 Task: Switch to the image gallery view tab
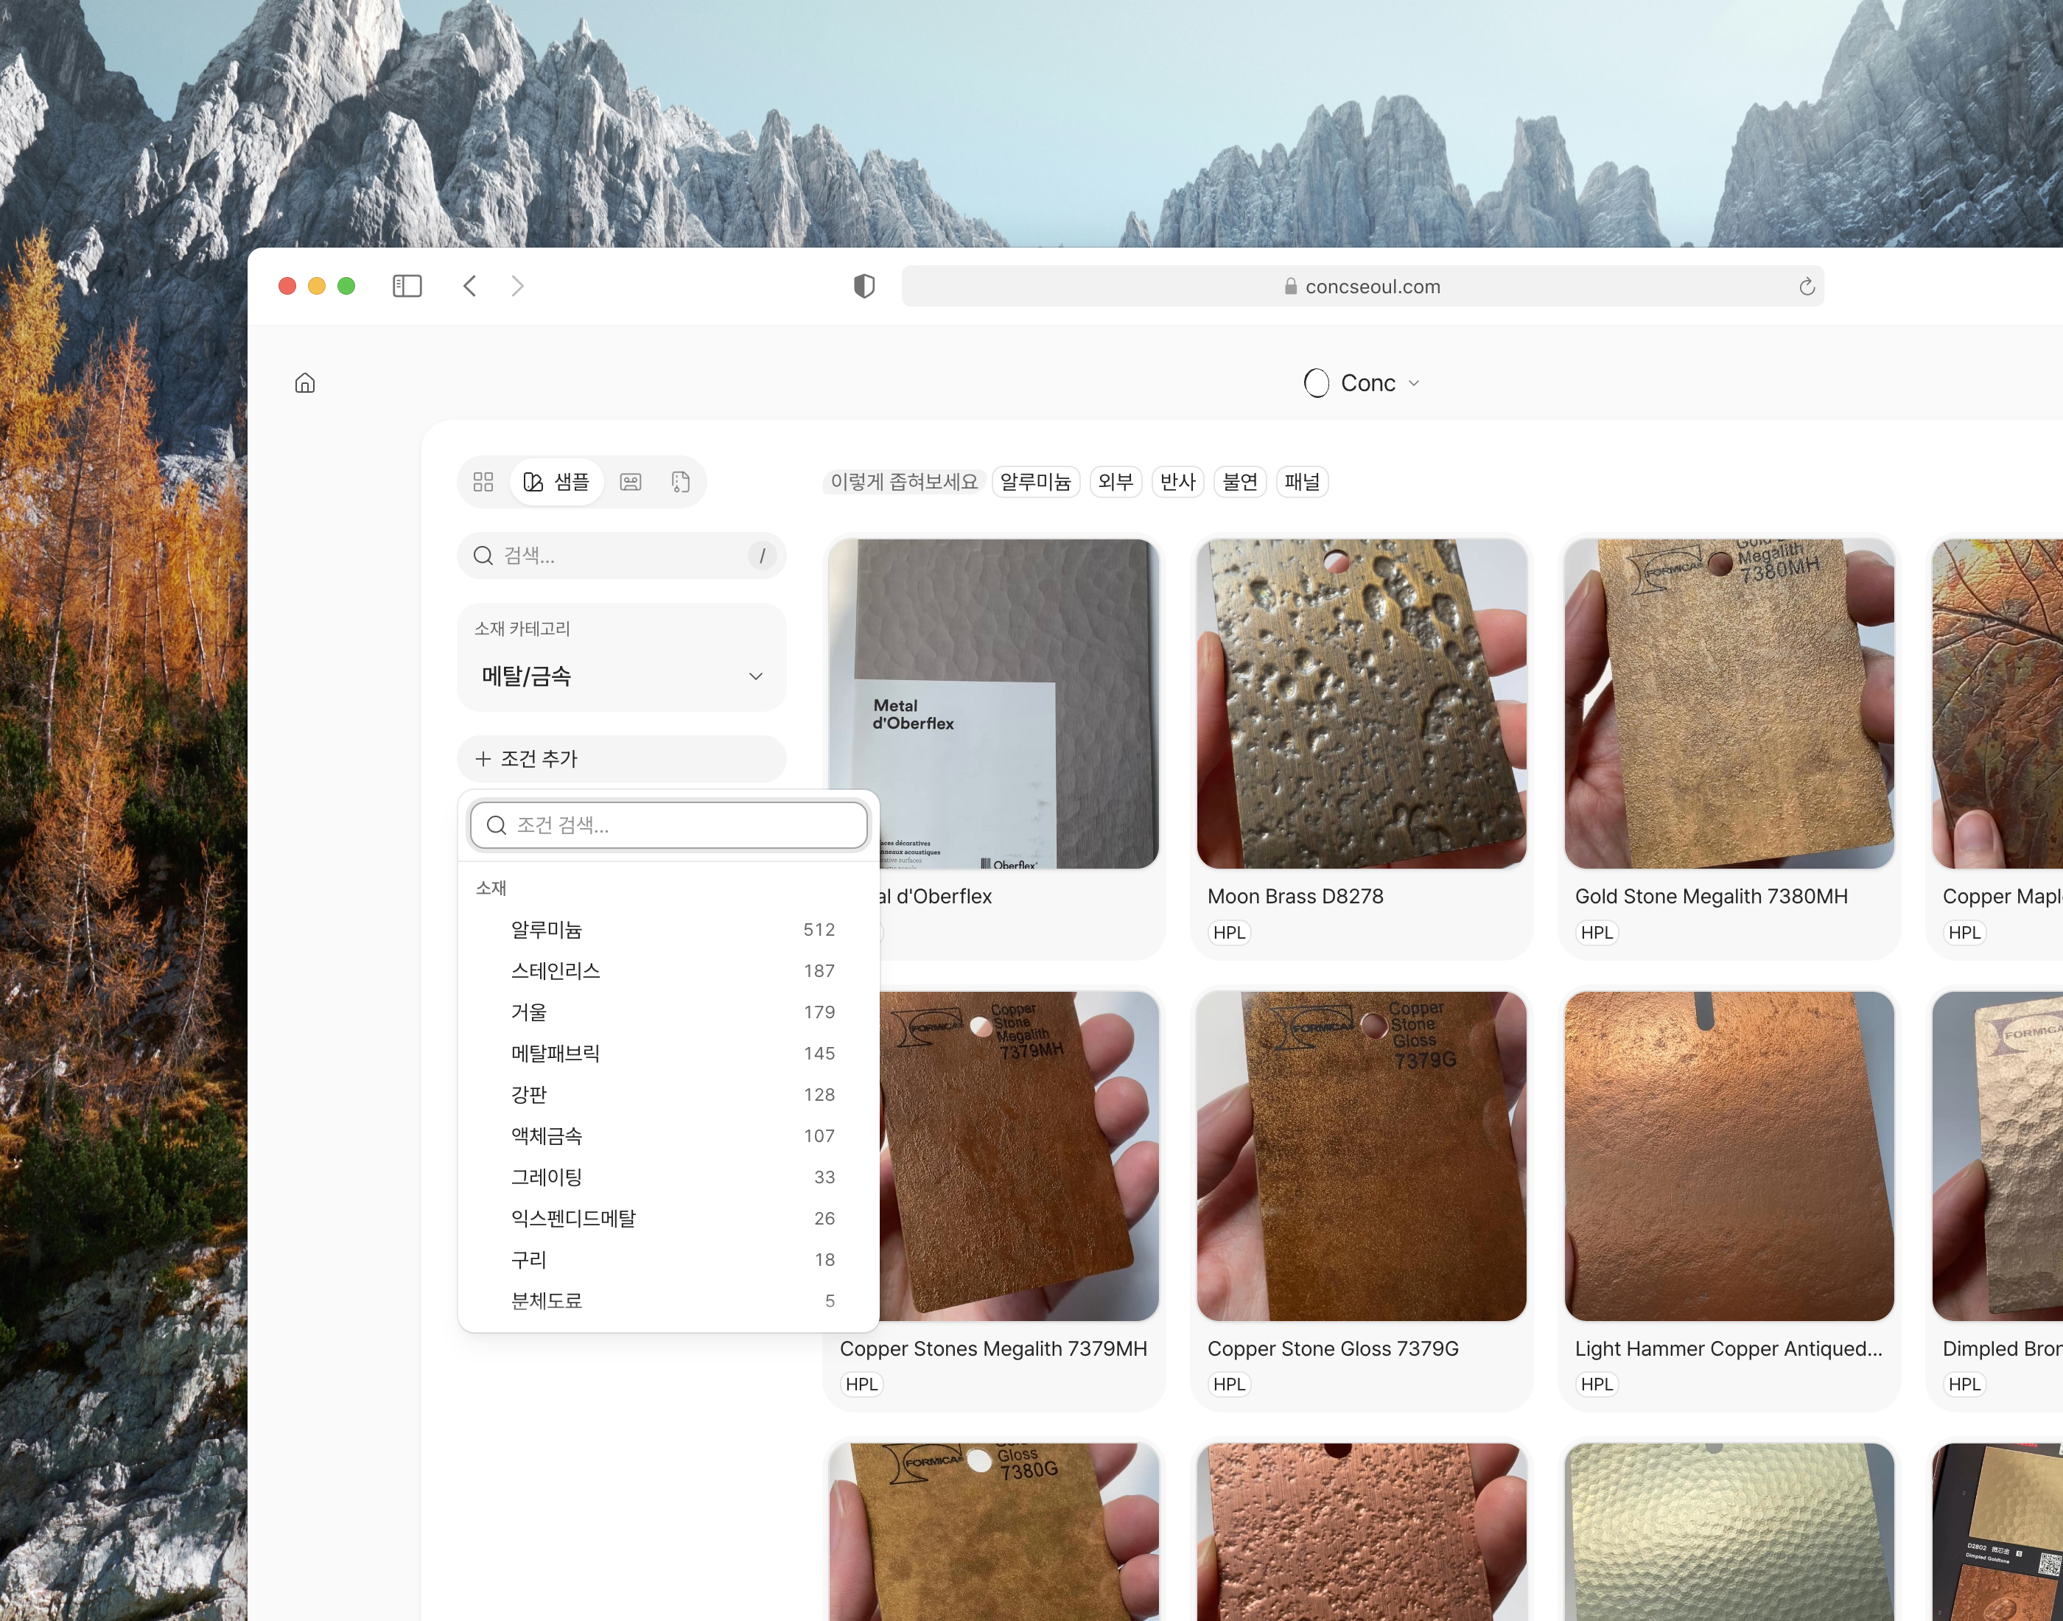(630, 482)
